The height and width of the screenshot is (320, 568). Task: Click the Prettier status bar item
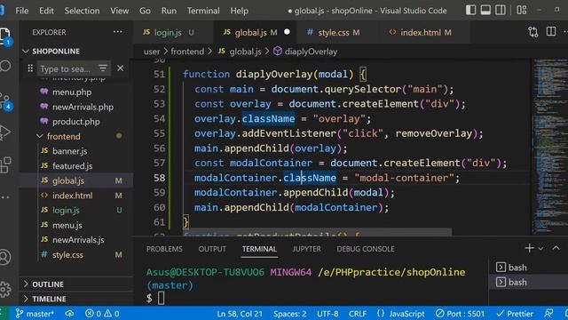pyautogui.click(x=515, y=314)
